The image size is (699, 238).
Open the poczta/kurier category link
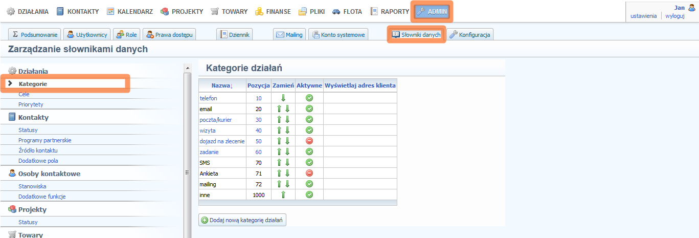click(x=215, y=120)
